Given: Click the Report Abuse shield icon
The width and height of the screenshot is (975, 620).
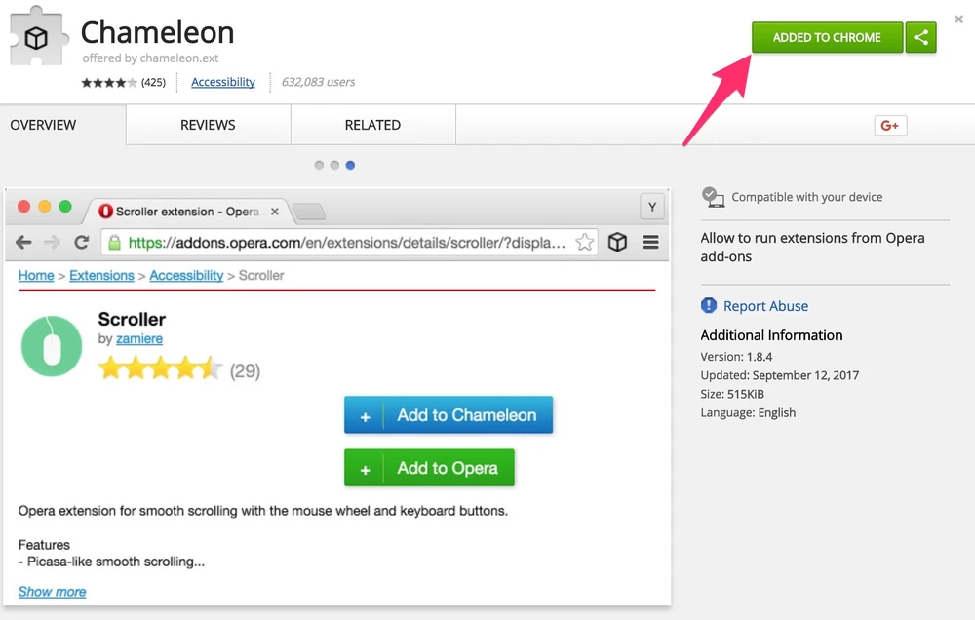Looking at the screenshot, I should tap(709, 306).
